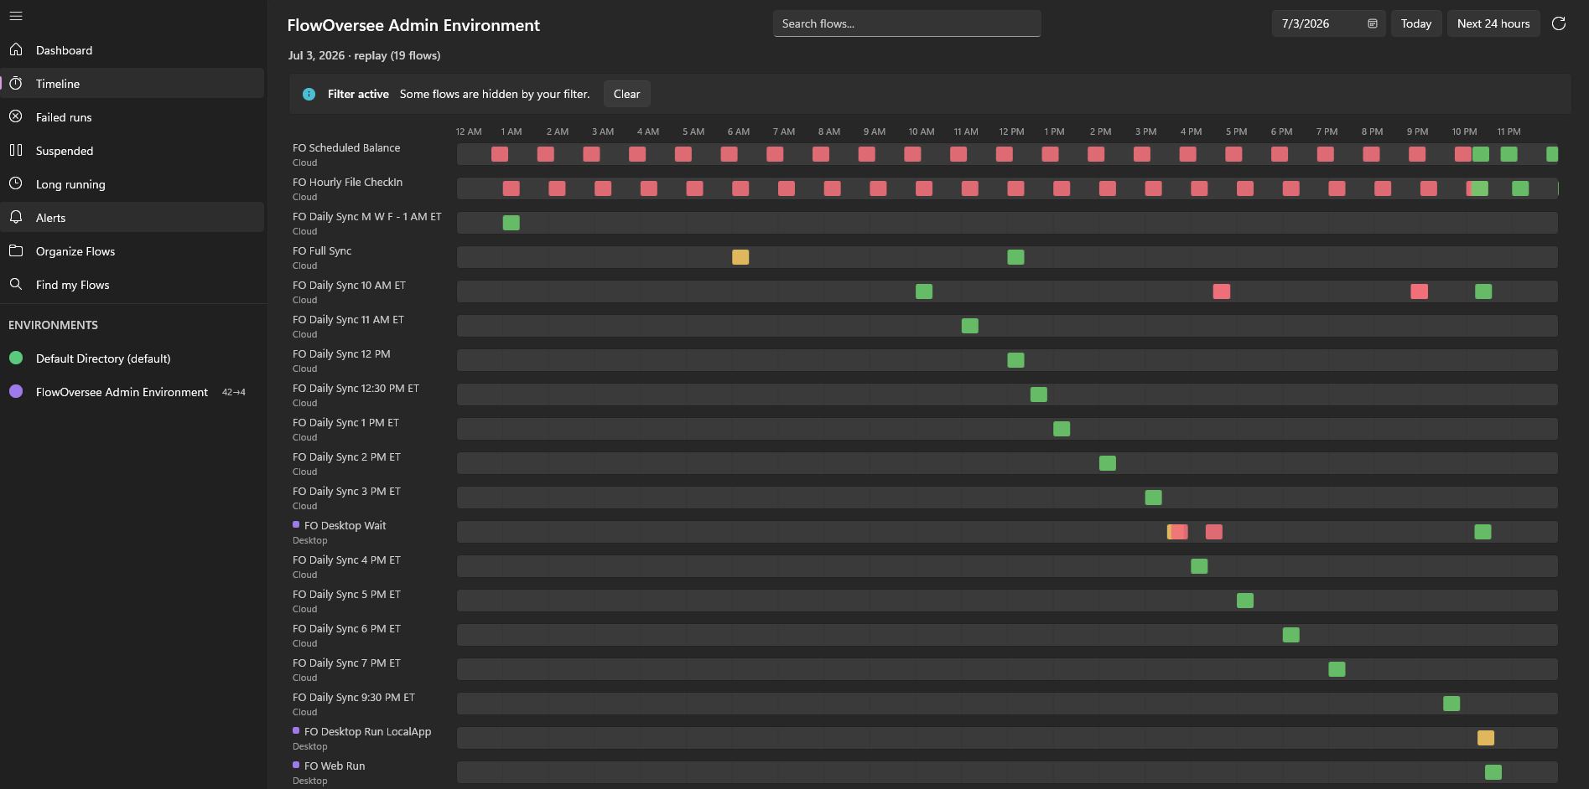Click FO Desktop Run LocalApp flow name
This screenshot has width=1589, height=789.
point(368,731)
